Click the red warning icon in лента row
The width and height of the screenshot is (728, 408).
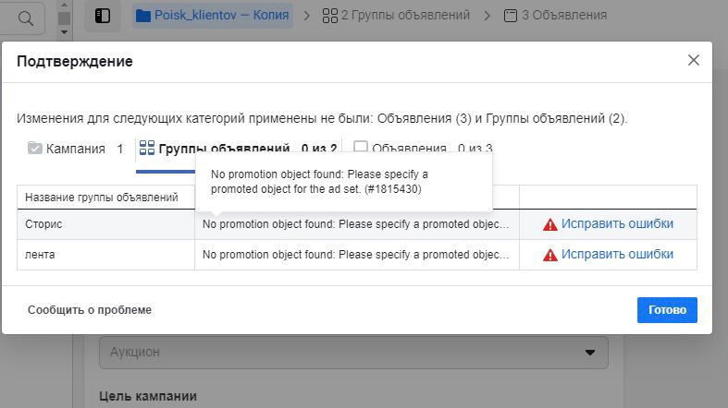tap(550, 255)
